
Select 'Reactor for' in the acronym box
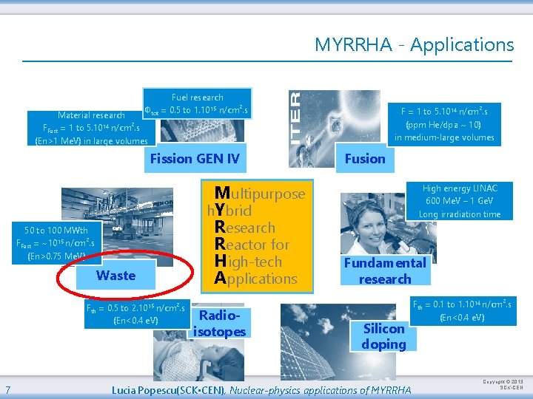click(x=252, y=245)
